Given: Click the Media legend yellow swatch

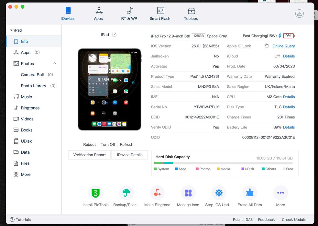Looking at the screenshot, I should click(x=218, y=169).
